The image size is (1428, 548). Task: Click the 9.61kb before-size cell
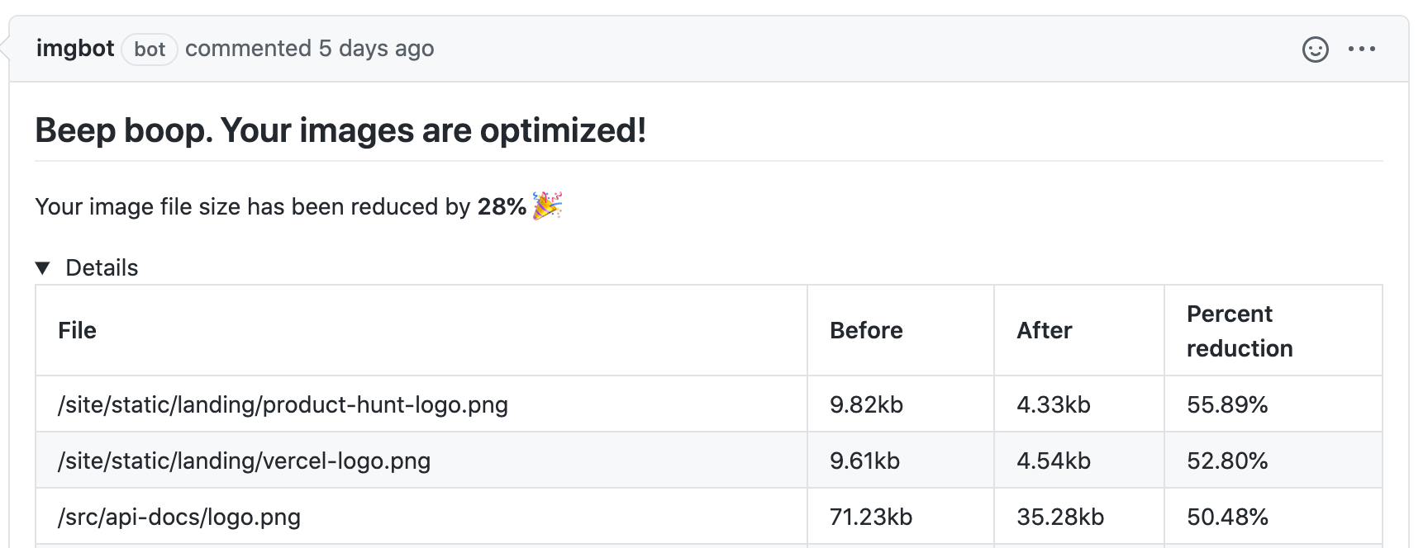click(x=864, y=461)
